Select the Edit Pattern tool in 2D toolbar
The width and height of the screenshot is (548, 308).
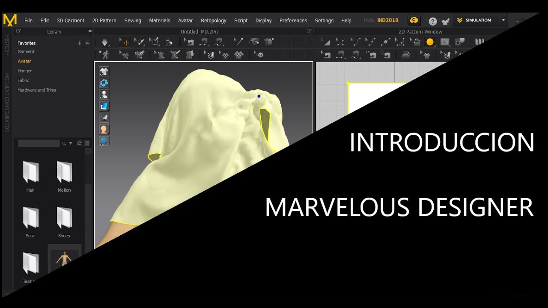coord(326,42)
